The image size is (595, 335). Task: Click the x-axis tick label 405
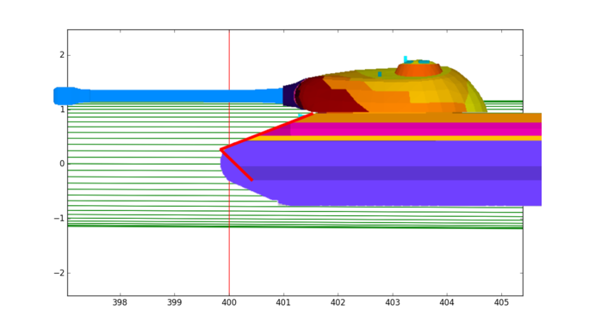(501, 303)
